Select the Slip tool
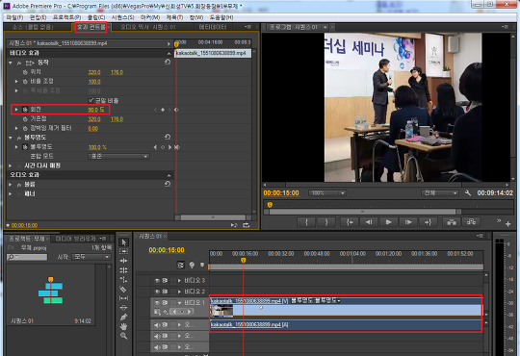The width and height of the screenshot is (520, 356). click(123, 298)
